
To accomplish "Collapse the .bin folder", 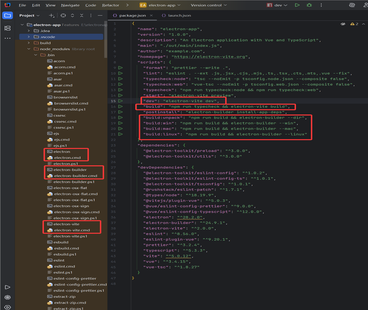I will [36, 55].
